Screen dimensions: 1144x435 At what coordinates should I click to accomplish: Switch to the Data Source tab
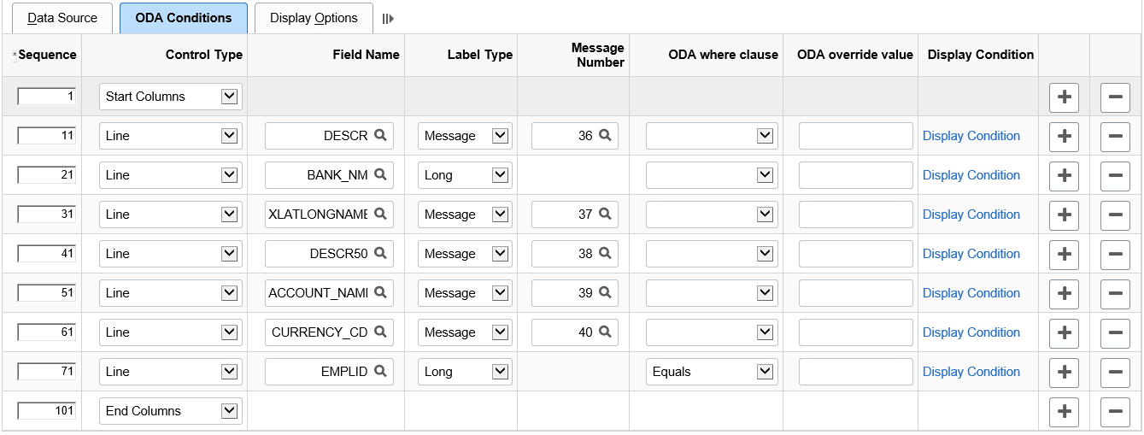(x=62, y=18)
